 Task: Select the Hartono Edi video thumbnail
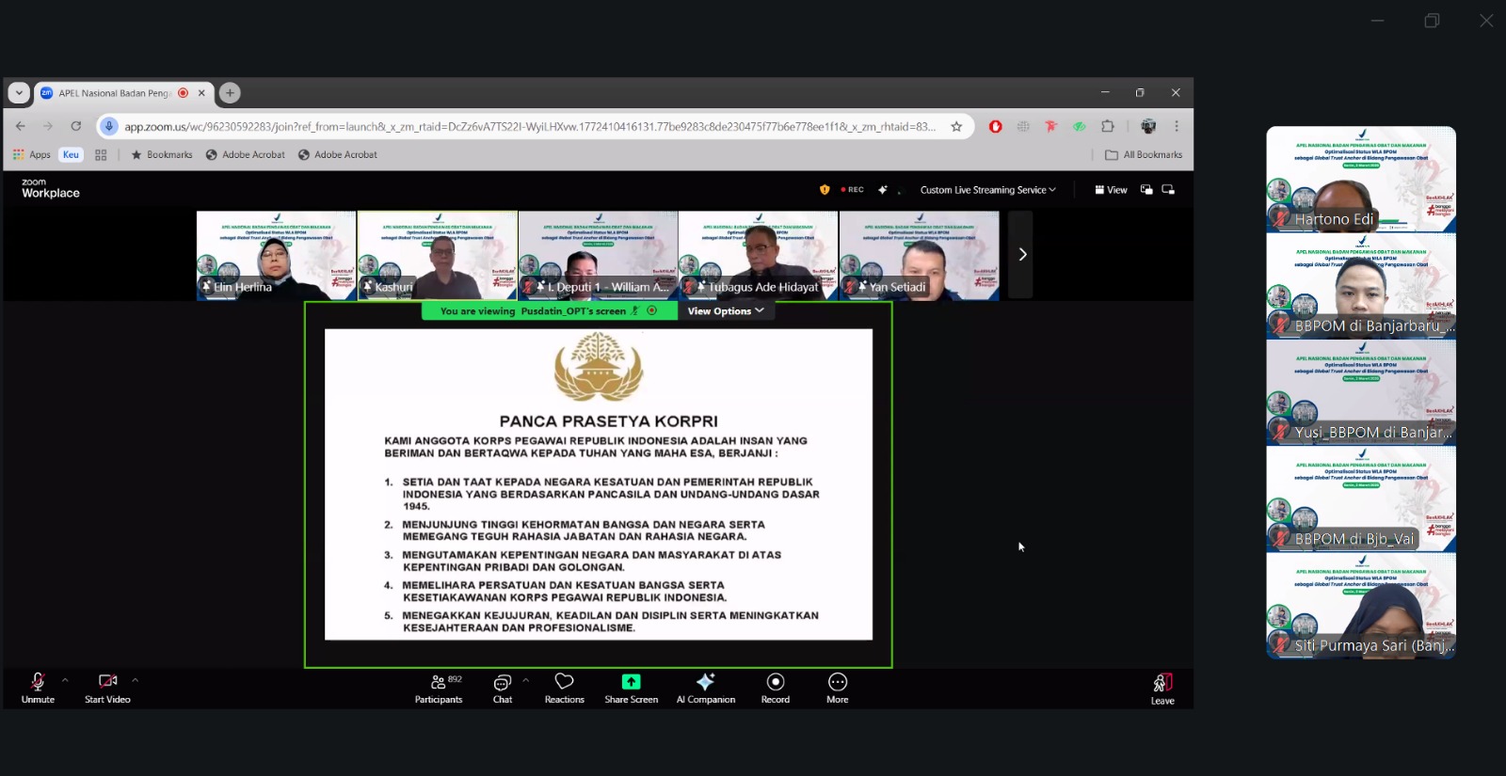[1360, 179]
